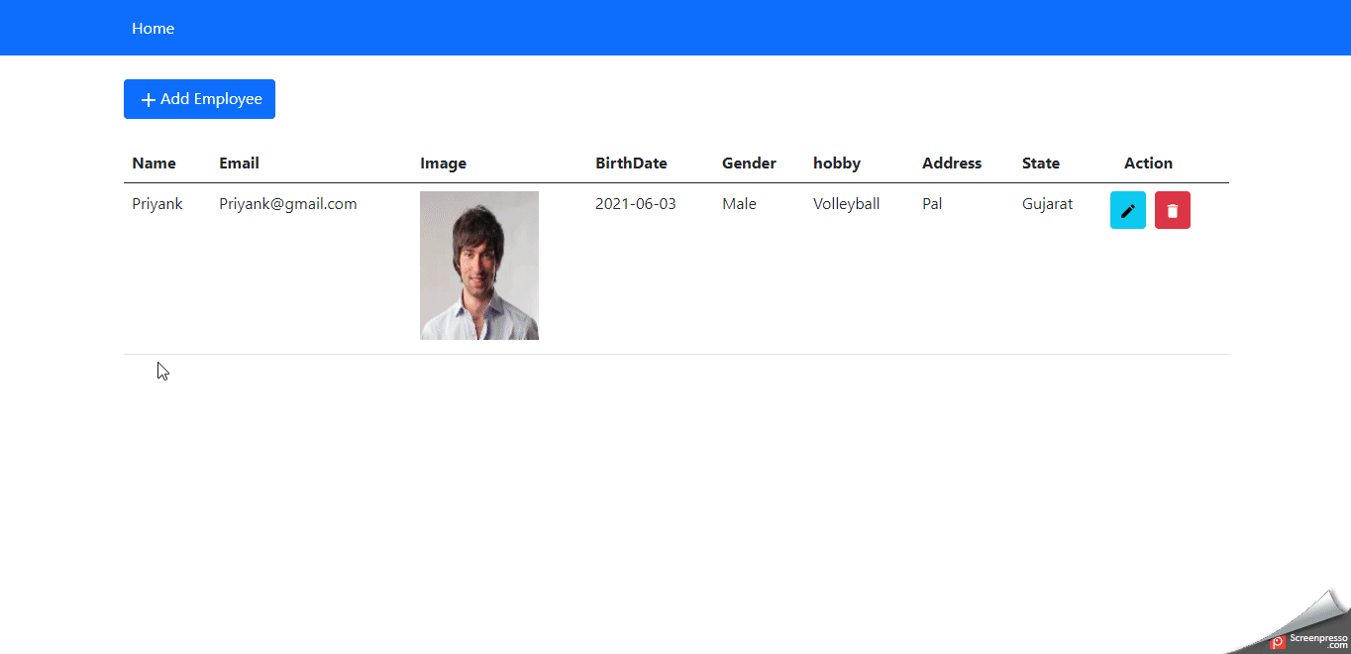This screenshot has height=654, width=1351.
Task: Click the email Priyank@gmail.com
Action: point(287,203)
